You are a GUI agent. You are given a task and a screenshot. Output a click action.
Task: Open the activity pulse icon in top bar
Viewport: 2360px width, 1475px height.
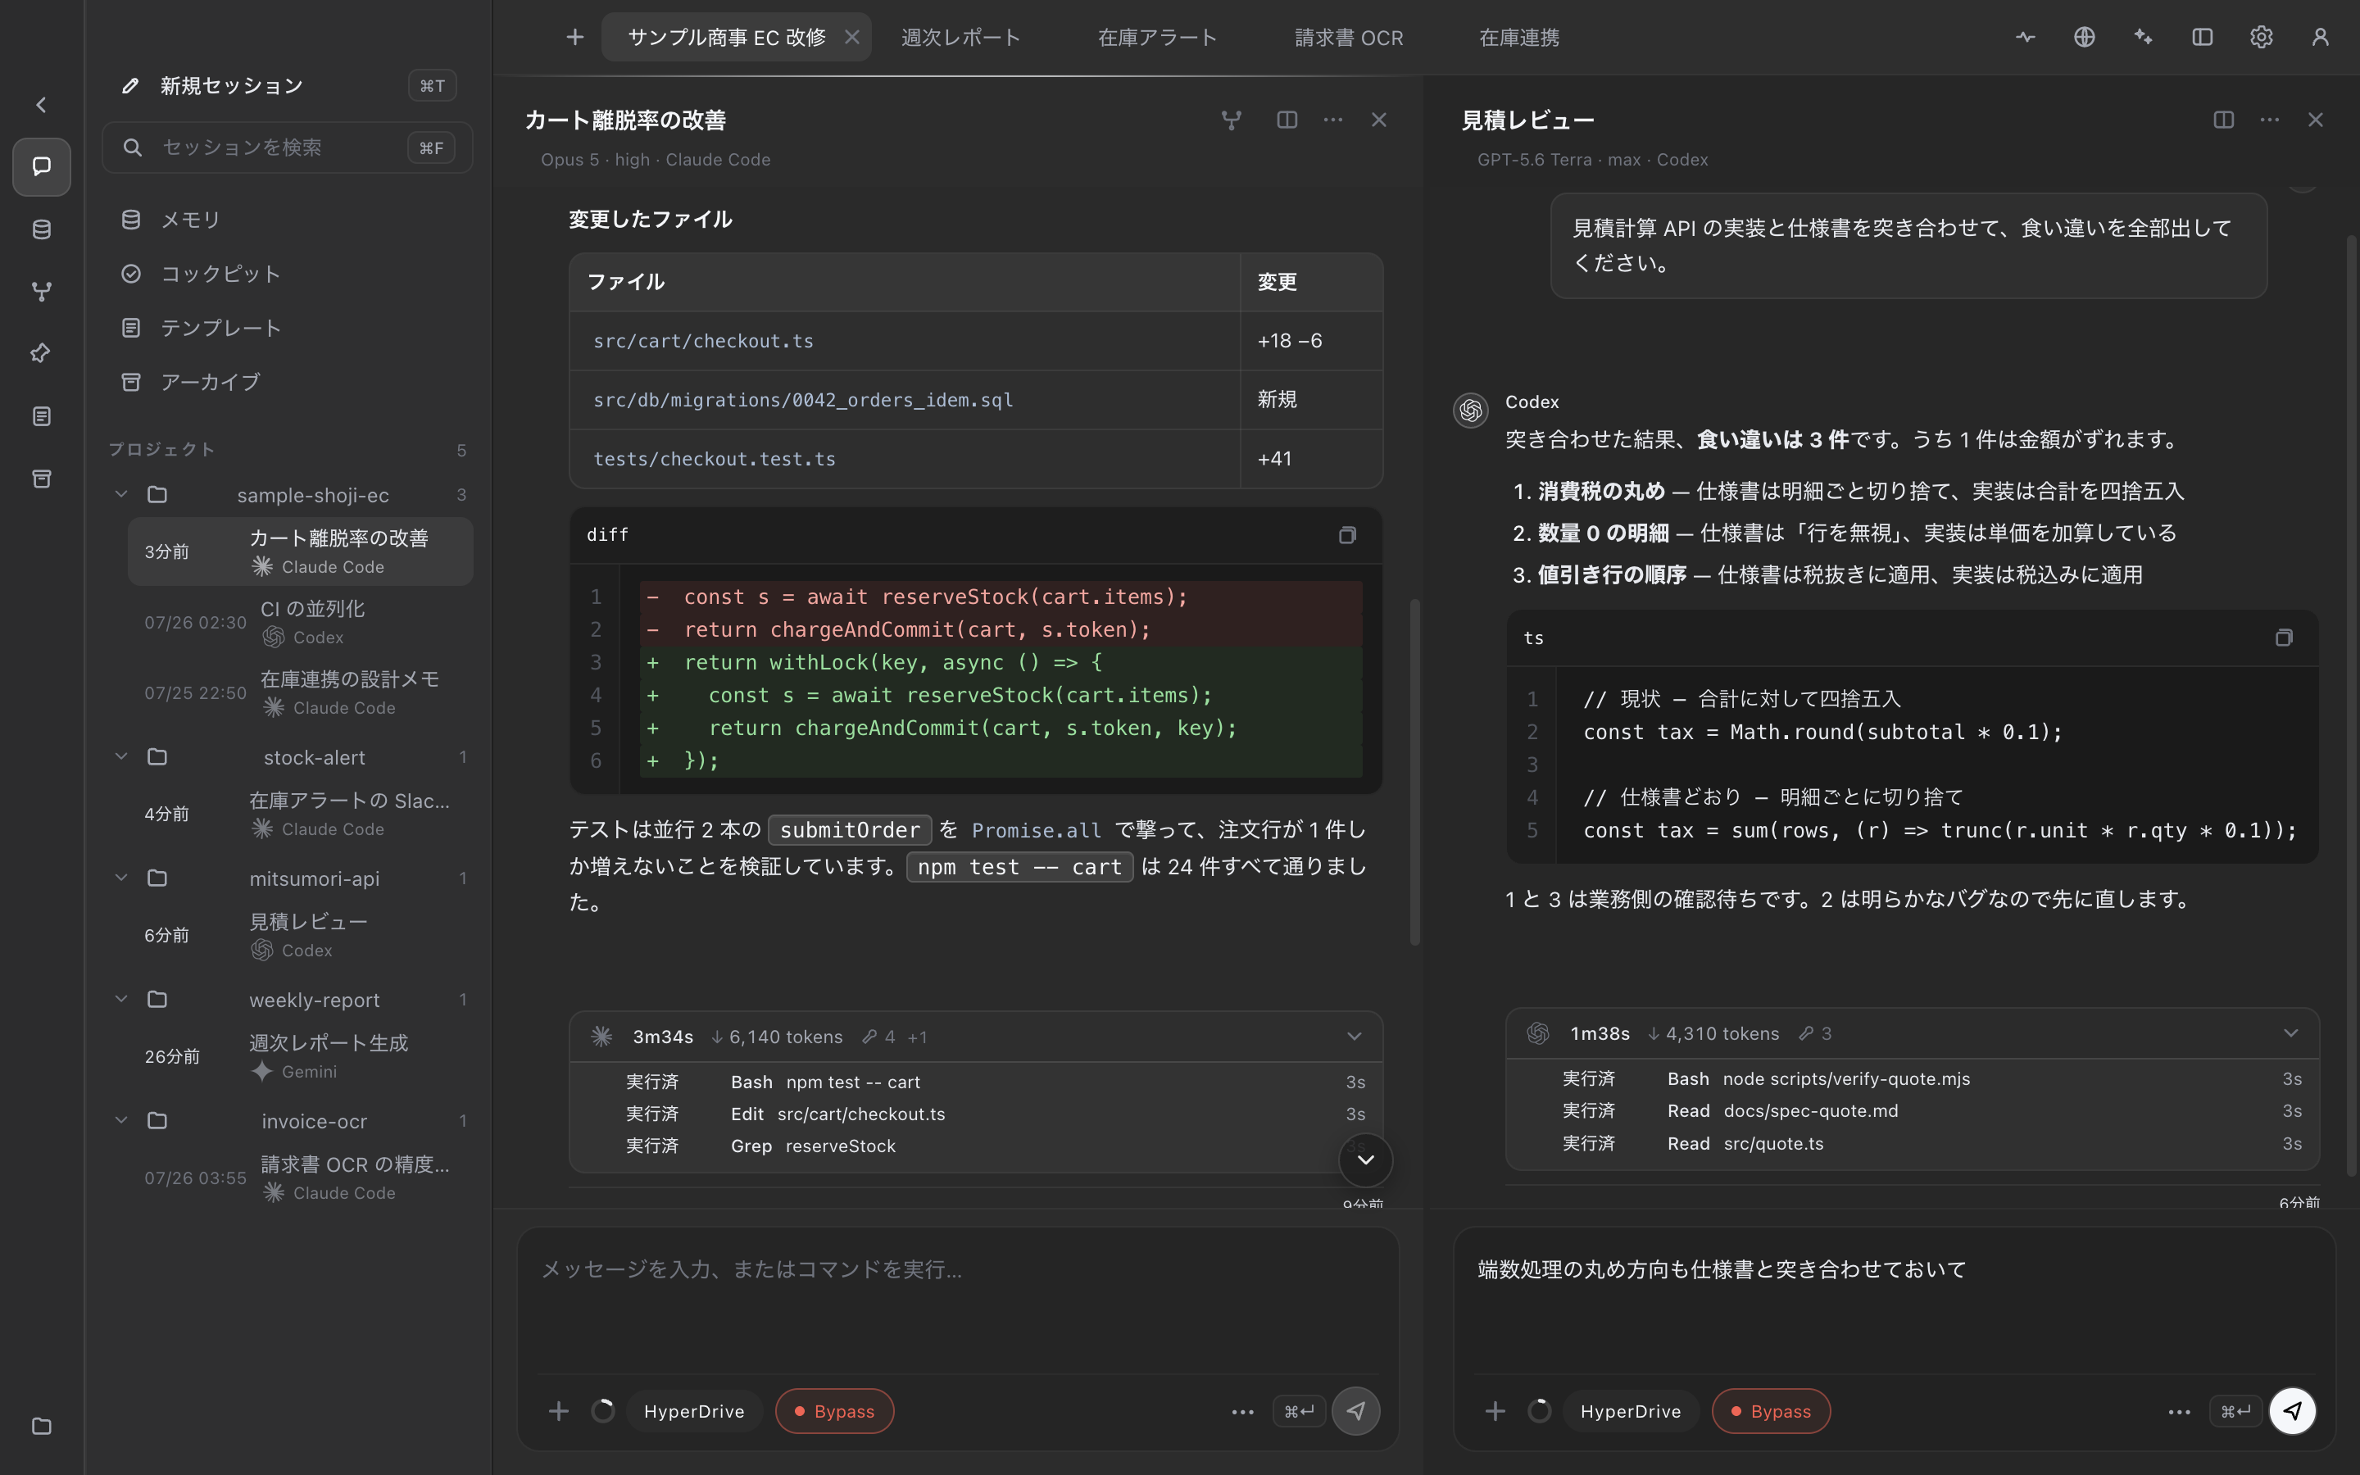tap(2026, 37)
